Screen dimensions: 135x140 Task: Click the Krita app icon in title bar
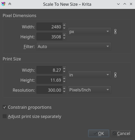click(x=3, y=4)
